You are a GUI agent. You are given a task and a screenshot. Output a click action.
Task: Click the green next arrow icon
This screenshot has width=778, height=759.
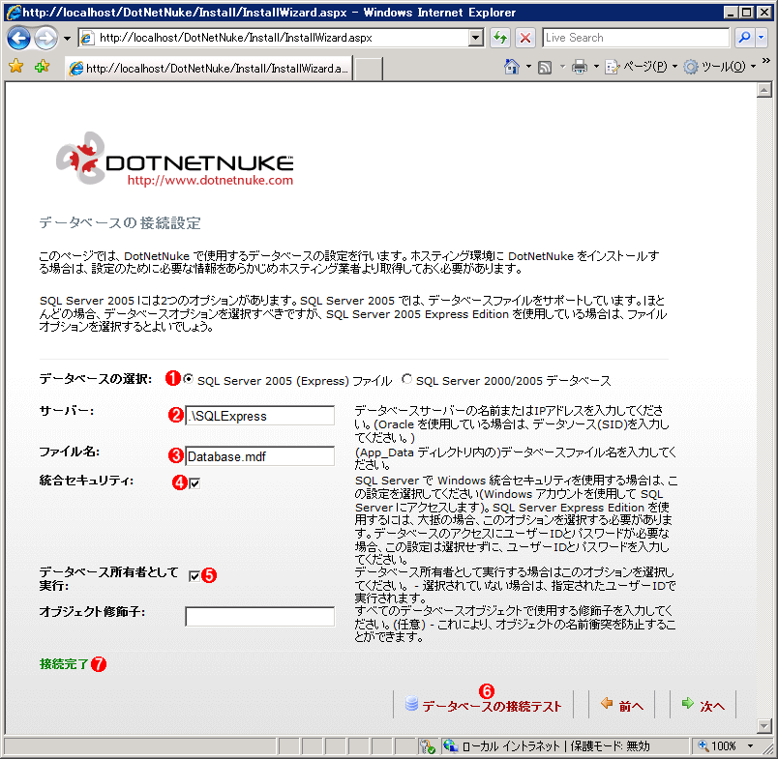(x=688, y=703)
